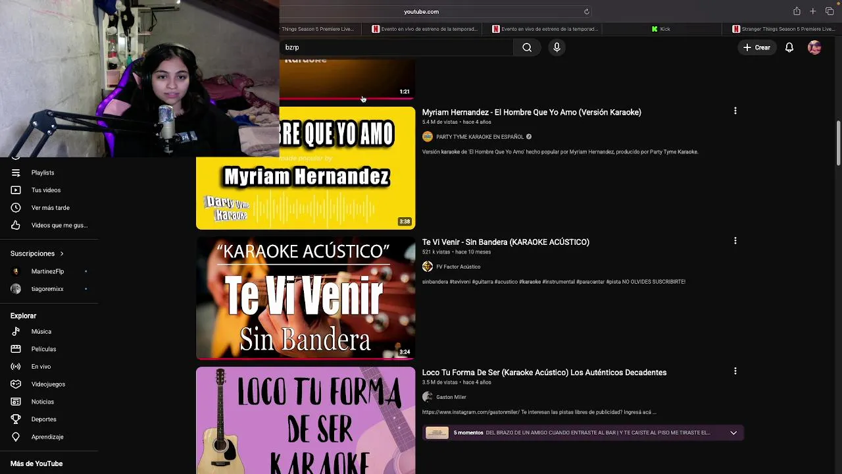Click the Explorar section heading
This screenshot has height=474, width=842.
click(23, 316)
